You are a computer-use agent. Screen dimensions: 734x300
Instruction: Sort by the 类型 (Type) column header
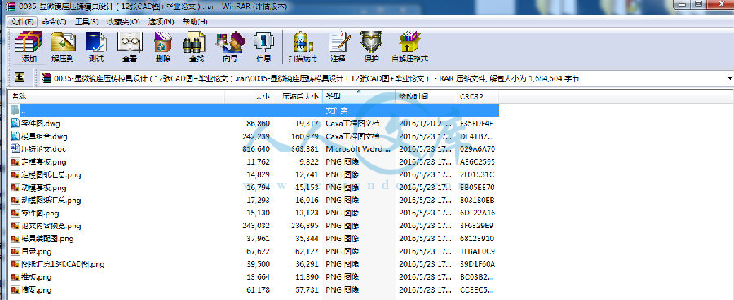(359, 96)
